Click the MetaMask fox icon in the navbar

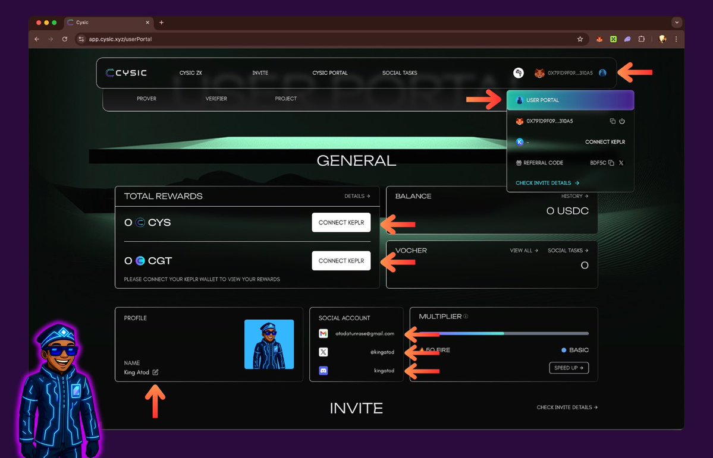click(x=539, y=72)
